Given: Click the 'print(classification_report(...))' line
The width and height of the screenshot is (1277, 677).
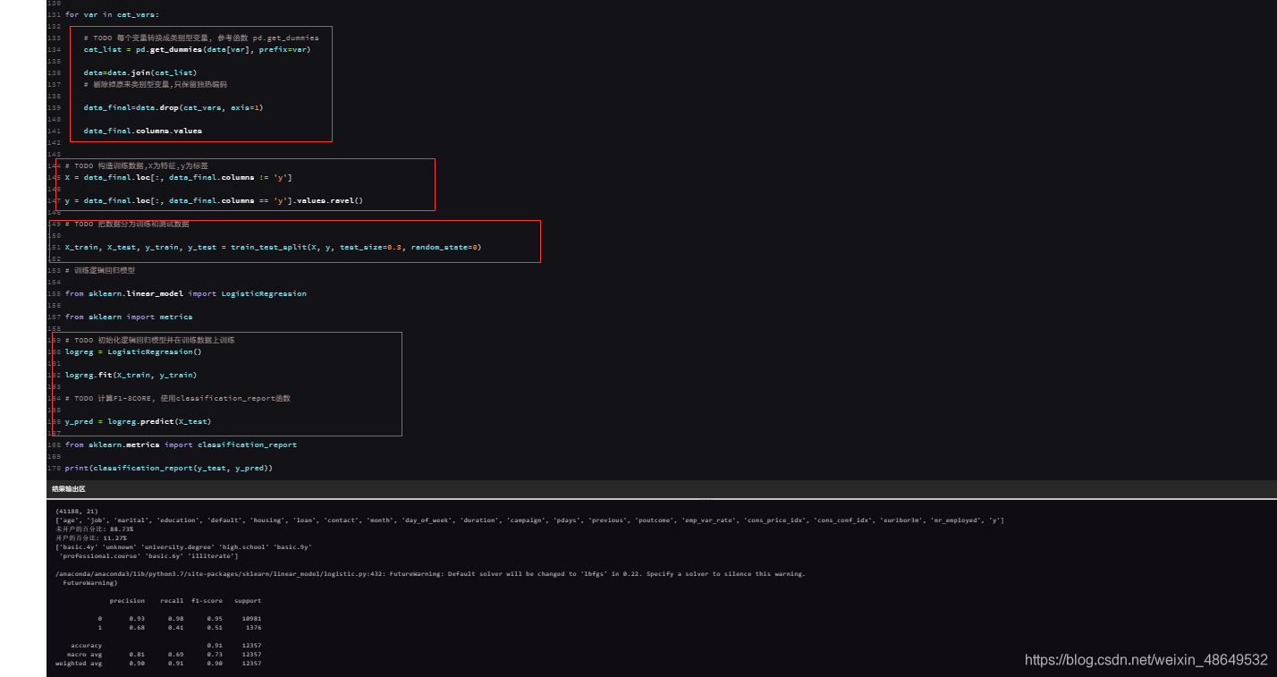Looking at the screenshot, I should coord(169,469).
